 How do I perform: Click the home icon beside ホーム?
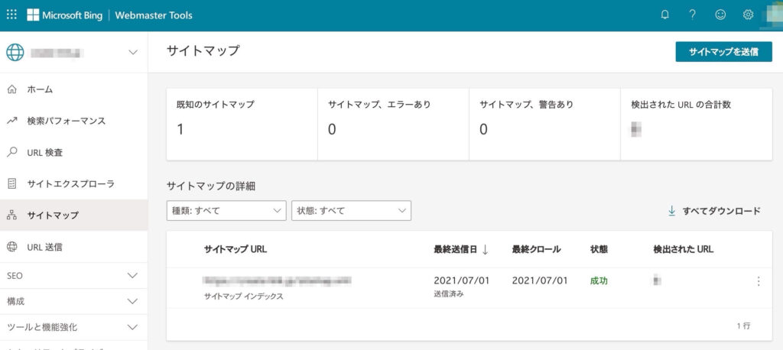point(12,89)
